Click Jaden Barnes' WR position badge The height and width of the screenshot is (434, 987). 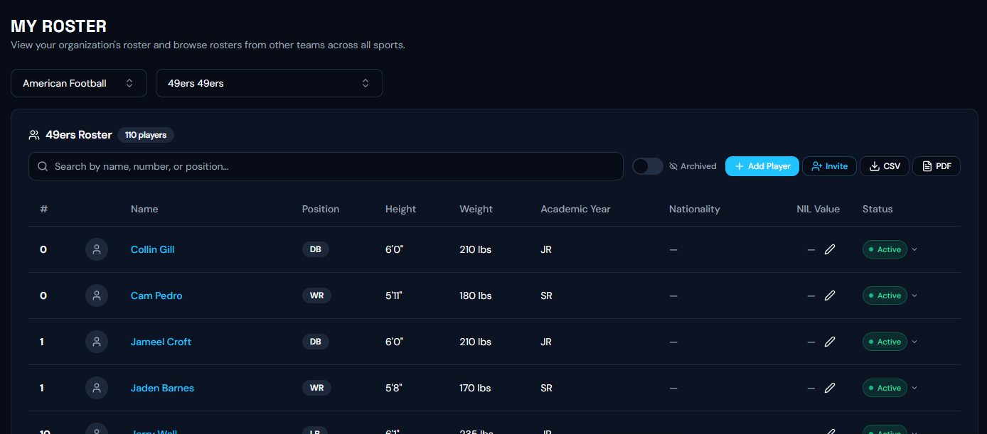pyautogui.click(x=316, y=388)
